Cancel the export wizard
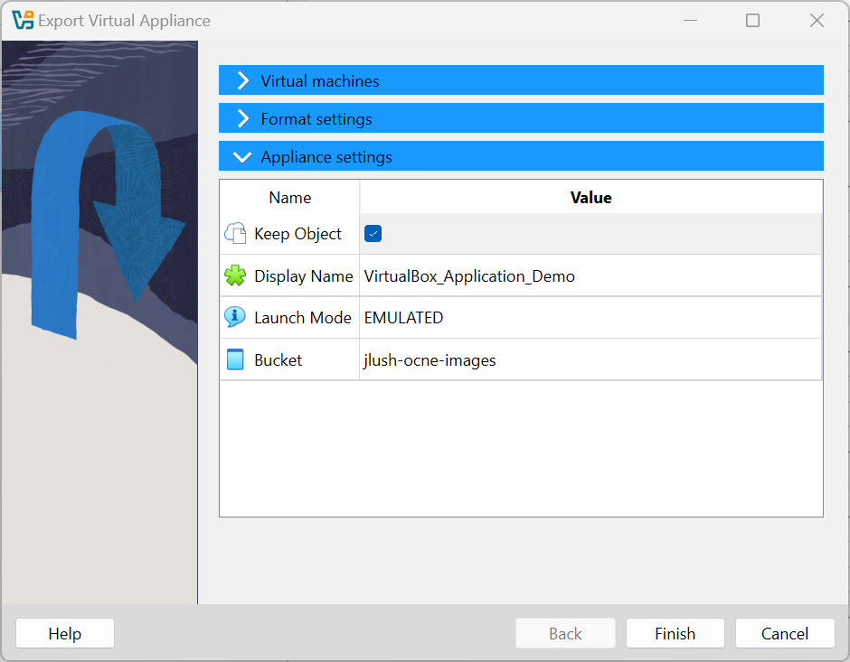 784,633
